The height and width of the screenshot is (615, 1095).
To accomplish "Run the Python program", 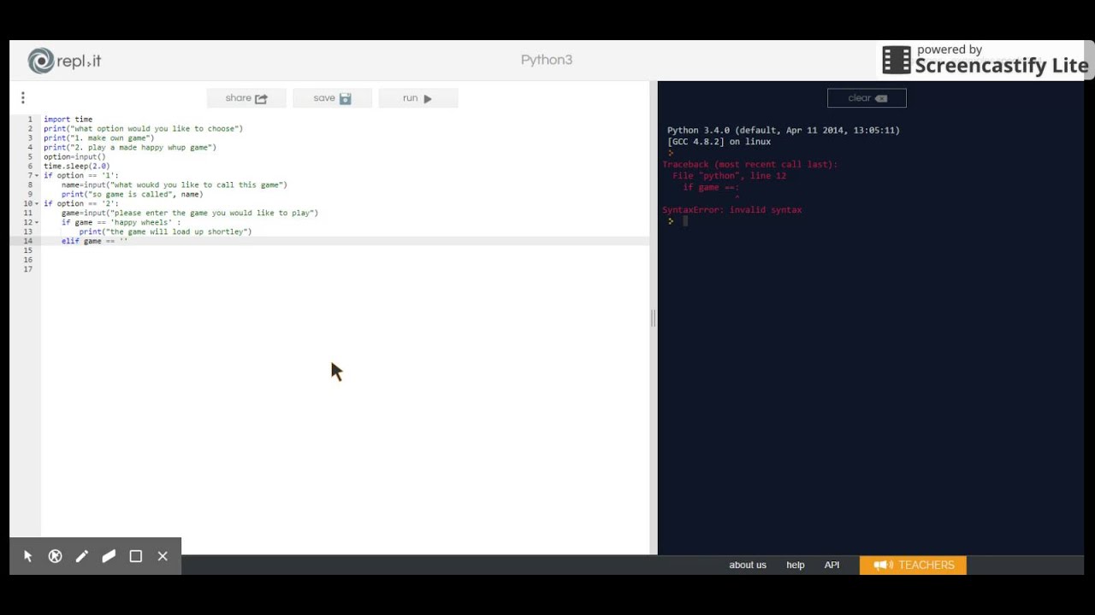I will (x=417, y=98).
